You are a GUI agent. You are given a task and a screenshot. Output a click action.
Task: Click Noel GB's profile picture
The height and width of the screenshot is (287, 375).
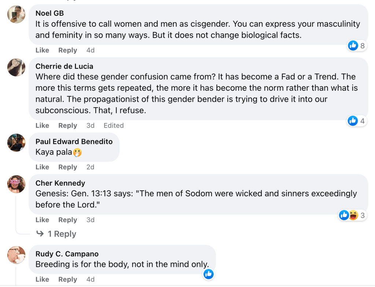[x=16, y=15]
